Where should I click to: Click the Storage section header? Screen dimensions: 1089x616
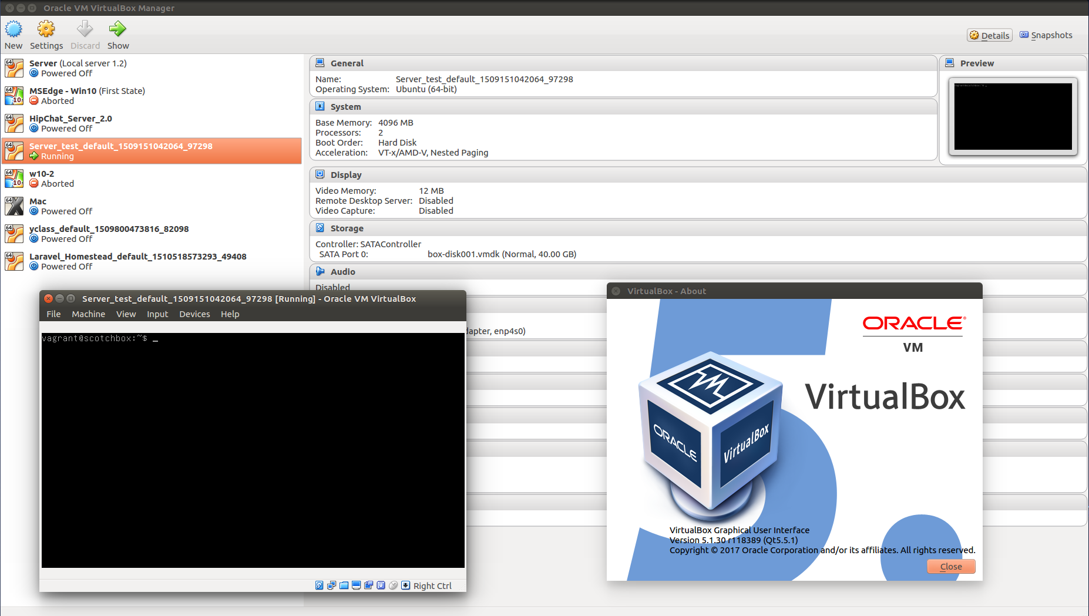point(347,228)
